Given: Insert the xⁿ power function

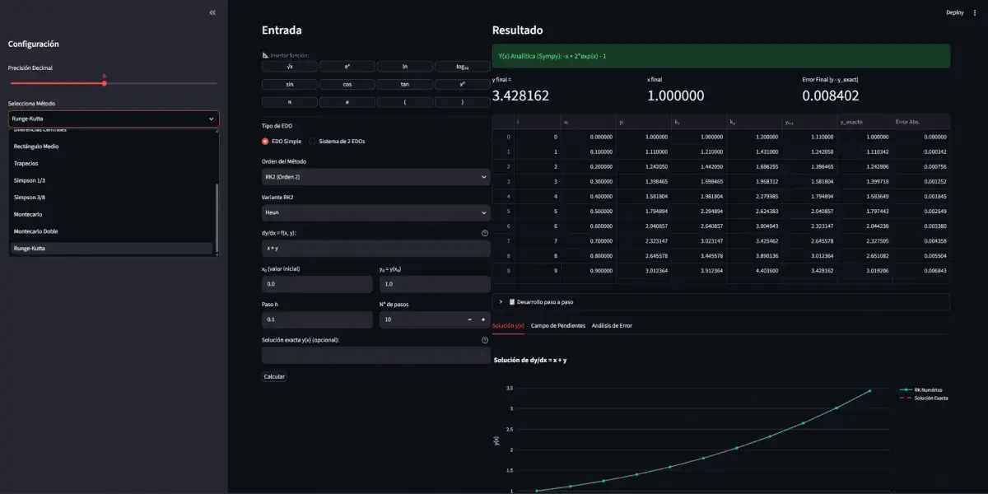Looking at the screenshot, I should point(462,84).
